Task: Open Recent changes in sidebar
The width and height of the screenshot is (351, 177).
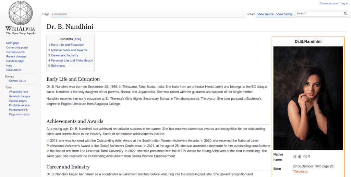Action: point(16,56)
